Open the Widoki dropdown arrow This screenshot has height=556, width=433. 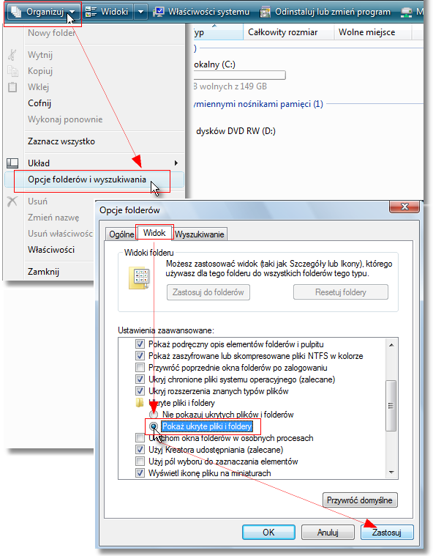[x=140, y=12]
